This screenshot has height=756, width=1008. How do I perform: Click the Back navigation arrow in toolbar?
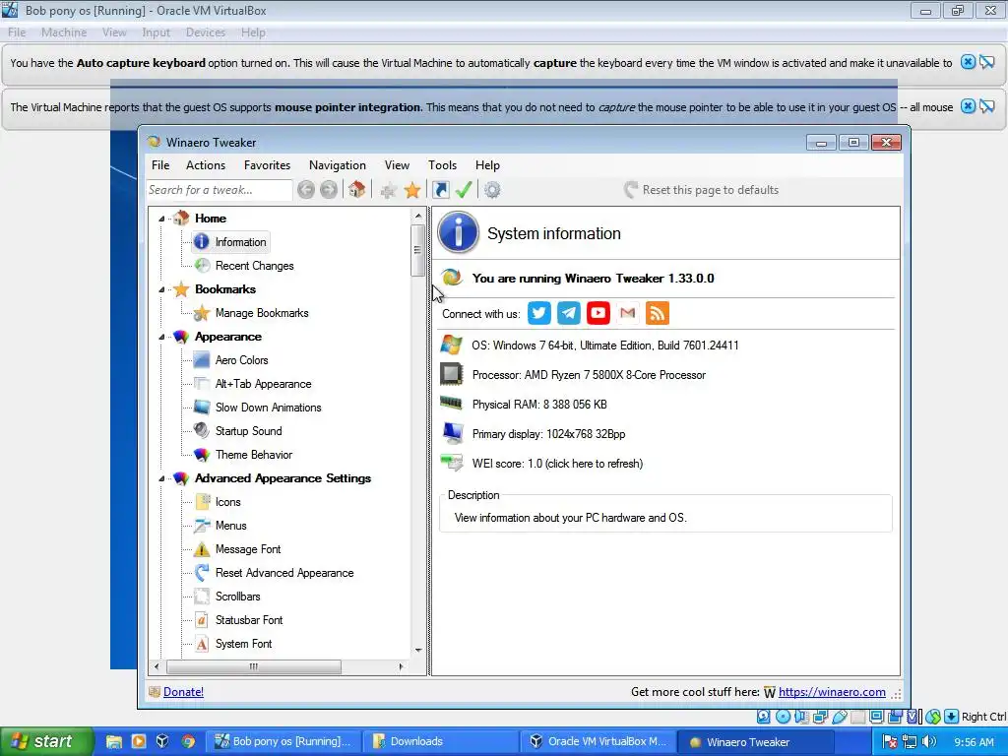tap(306, 190)
